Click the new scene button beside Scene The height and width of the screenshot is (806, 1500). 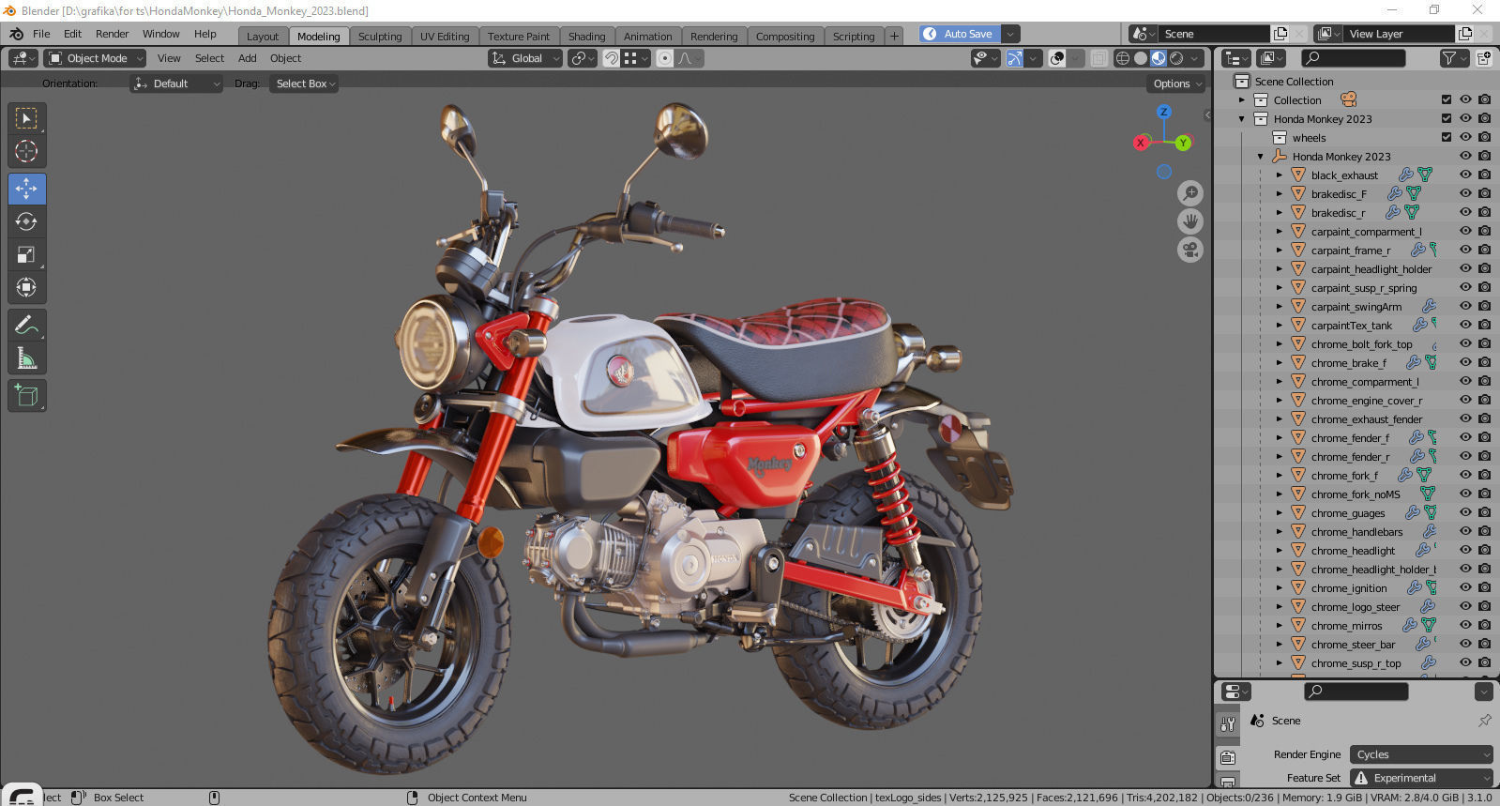(1280, 34)
